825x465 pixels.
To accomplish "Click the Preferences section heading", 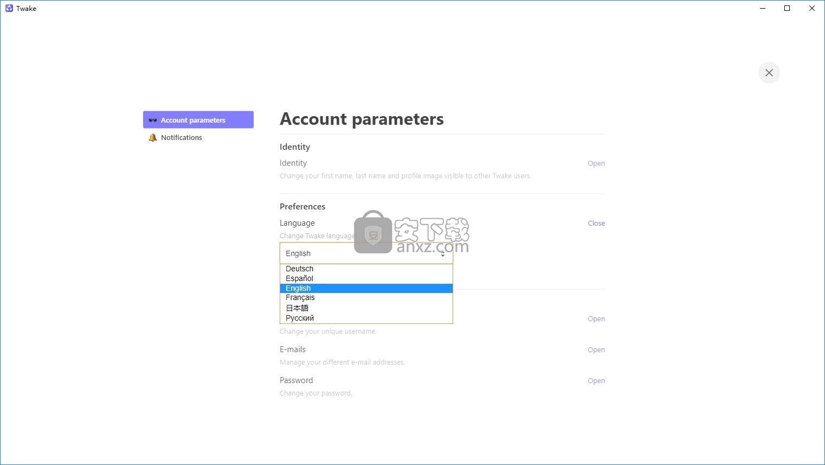I will coord(302,207).
